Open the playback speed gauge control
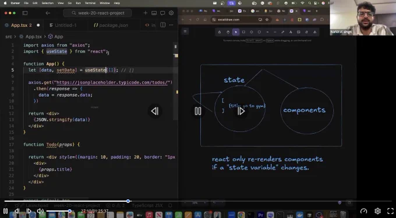Screen dimensions: 396x218 pyautogui.click(x=363, y=211)
